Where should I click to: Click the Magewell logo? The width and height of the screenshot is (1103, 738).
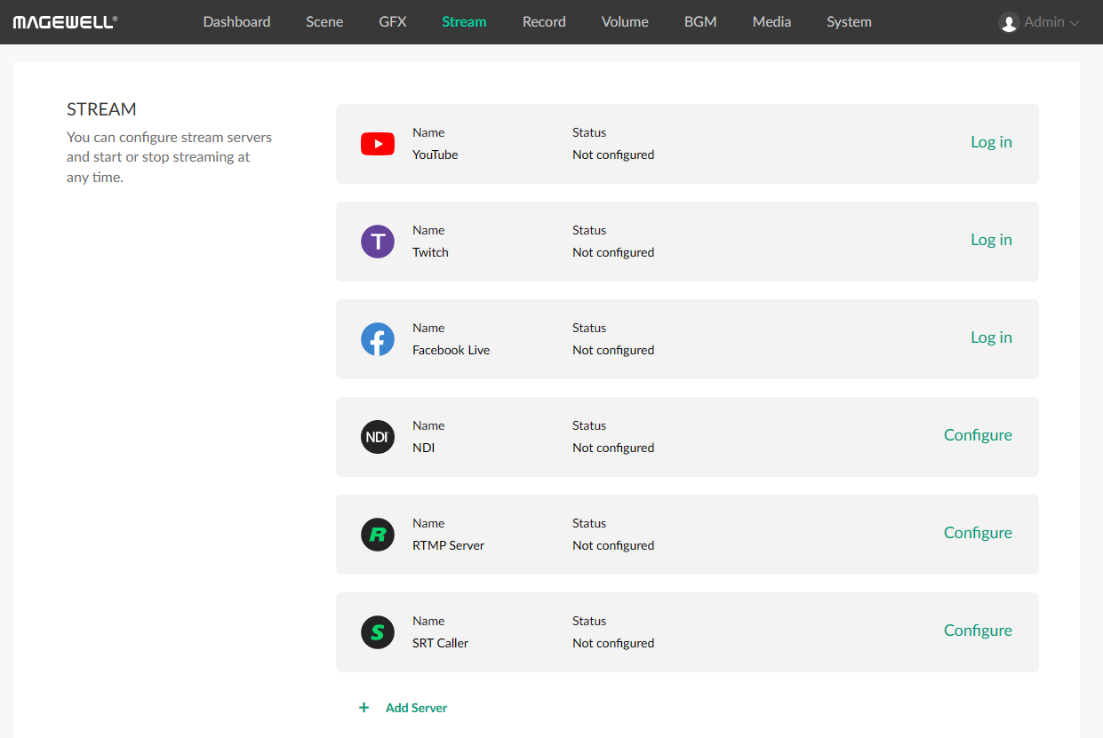coord(65,21)
